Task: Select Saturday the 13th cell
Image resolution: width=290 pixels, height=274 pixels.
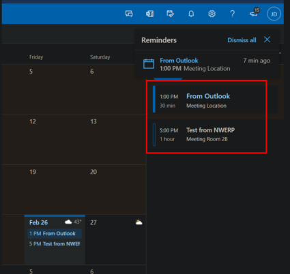Action: tap(115, 139)
